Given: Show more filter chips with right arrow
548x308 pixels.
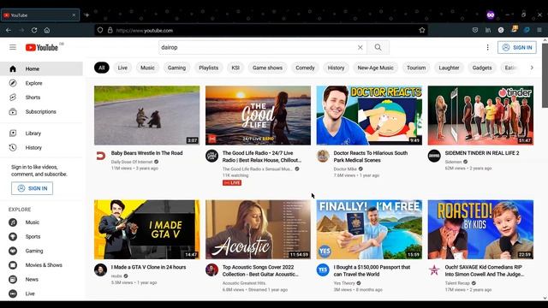Looking at the screenshot, I should tap(532, 68).
